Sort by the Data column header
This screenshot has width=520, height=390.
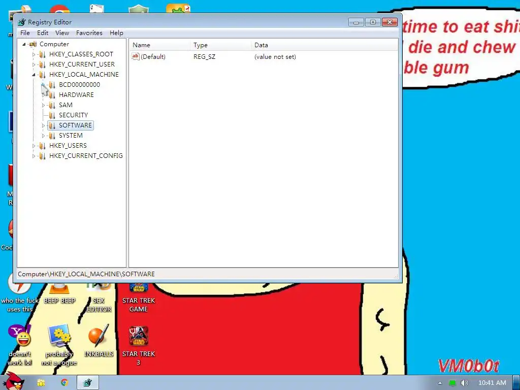click(324, 45)
